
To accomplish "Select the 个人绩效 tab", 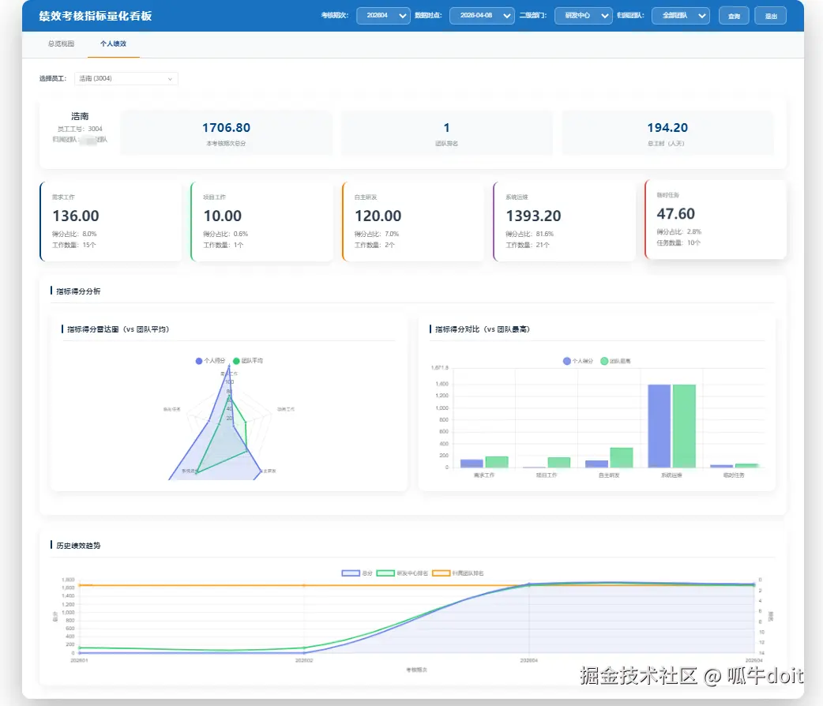I will click(x=114, y=44).
